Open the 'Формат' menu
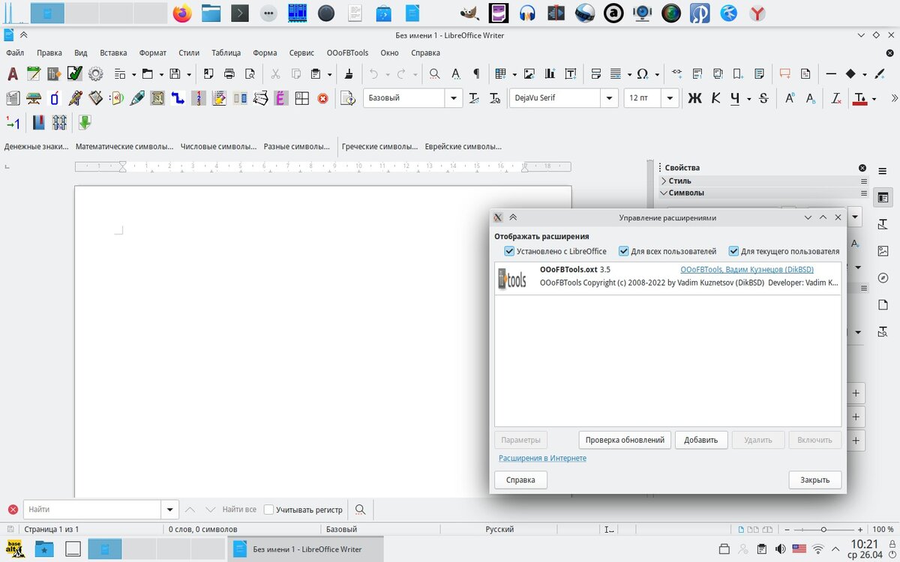The width and height of the screenshot is (900, 562). click(153, 53)
